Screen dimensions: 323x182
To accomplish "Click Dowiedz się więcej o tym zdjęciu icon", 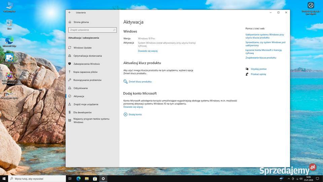I will [311, 8].
